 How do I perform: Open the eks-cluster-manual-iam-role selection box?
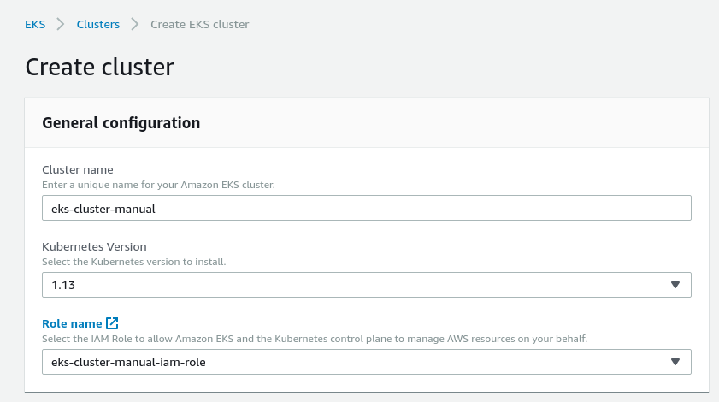(x=367, y=362)
